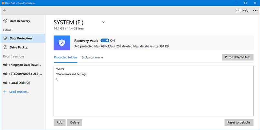The image size is (260, 130).
Task: Click the Load session... link
Action: 19,92
